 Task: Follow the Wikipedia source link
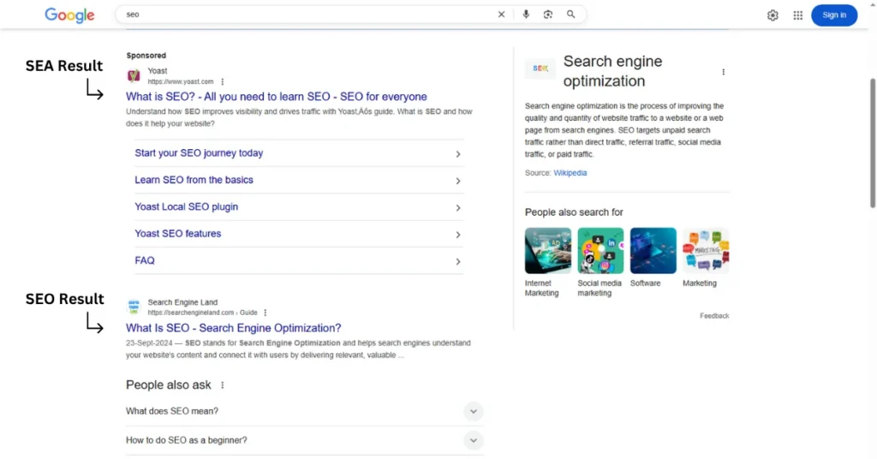[x=570, y=173]
